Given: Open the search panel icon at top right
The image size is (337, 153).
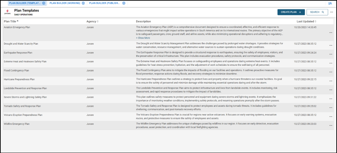Looking at the screenshot, I should point(330,3).
